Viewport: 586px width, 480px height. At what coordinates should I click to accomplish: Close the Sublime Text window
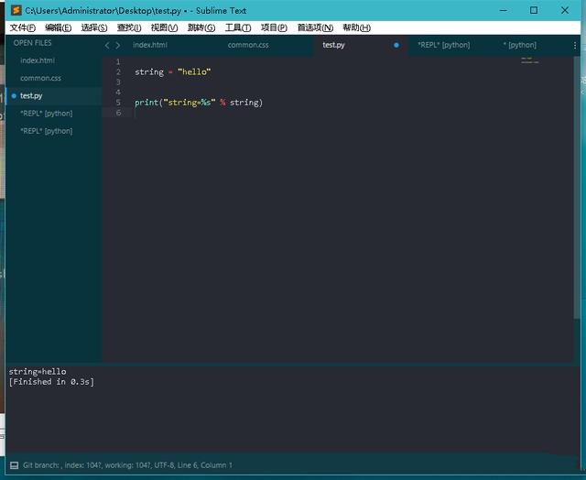[565, 10]
